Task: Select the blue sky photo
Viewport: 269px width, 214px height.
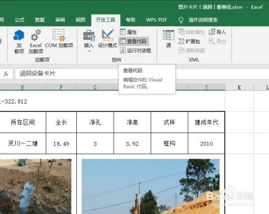Action: [x=151, y=187]
